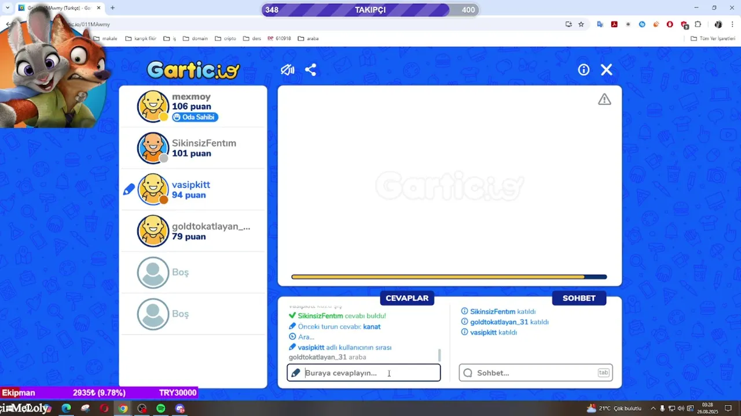This screenshot has width=741, height=416.
Task: Open Microsoft Edge from the taskbar
Action: 67,408
